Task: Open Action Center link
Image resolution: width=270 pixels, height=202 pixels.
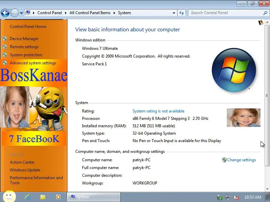Action: tap(22, 162)
